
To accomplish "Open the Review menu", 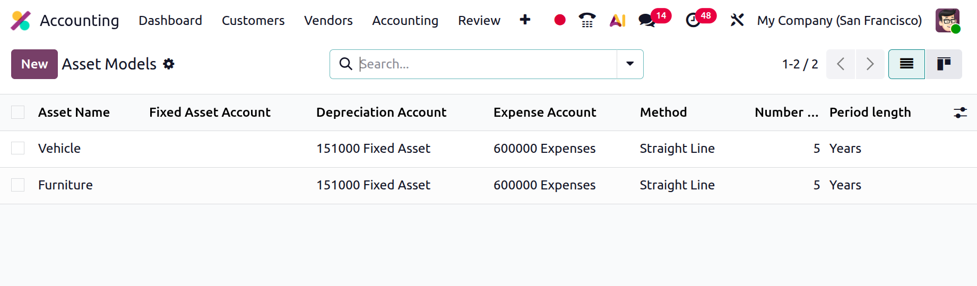I will 479,21.
